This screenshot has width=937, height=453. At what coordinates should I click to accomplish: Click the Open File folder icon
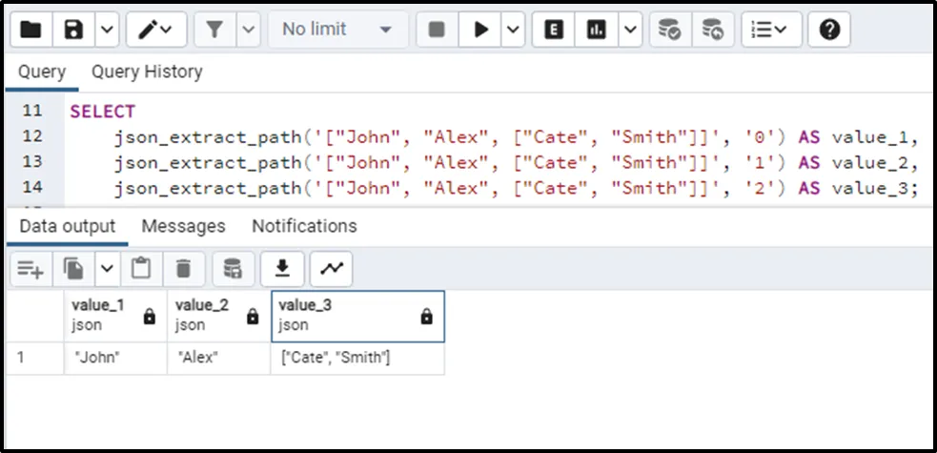(31, 31)
